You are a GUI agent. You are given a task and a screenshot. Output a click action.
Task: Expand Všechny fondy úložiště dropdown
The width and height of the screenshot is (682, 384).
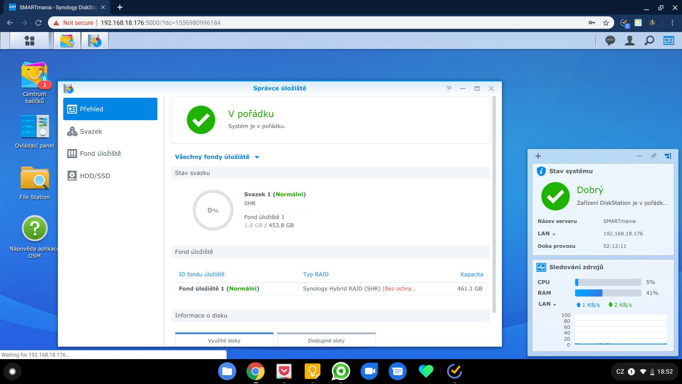click(x=217, y=157)
